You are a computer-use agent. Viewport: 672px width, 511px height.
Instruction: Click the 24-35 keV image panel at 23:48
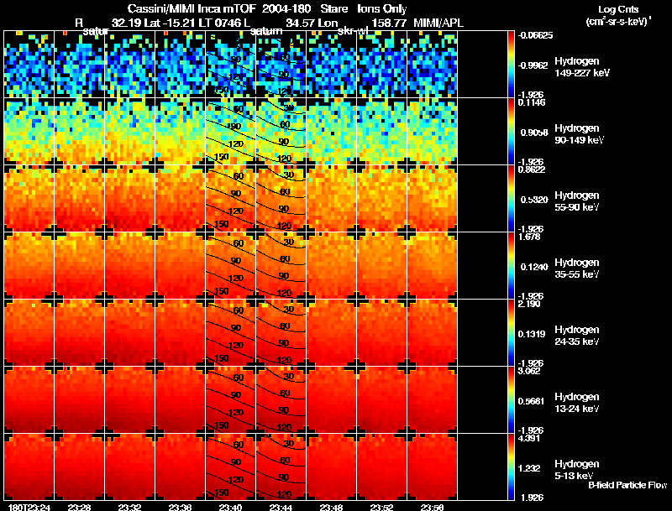pos(331,333)
